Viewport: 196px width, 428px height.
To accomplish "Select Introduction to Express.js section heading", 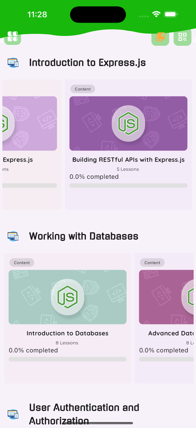I will [87, 63].
